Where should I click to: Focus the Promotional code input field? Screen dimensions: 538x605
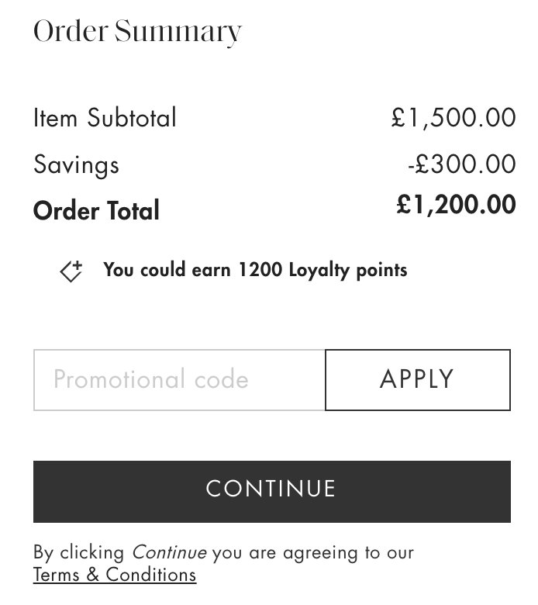tap(179, 380)
